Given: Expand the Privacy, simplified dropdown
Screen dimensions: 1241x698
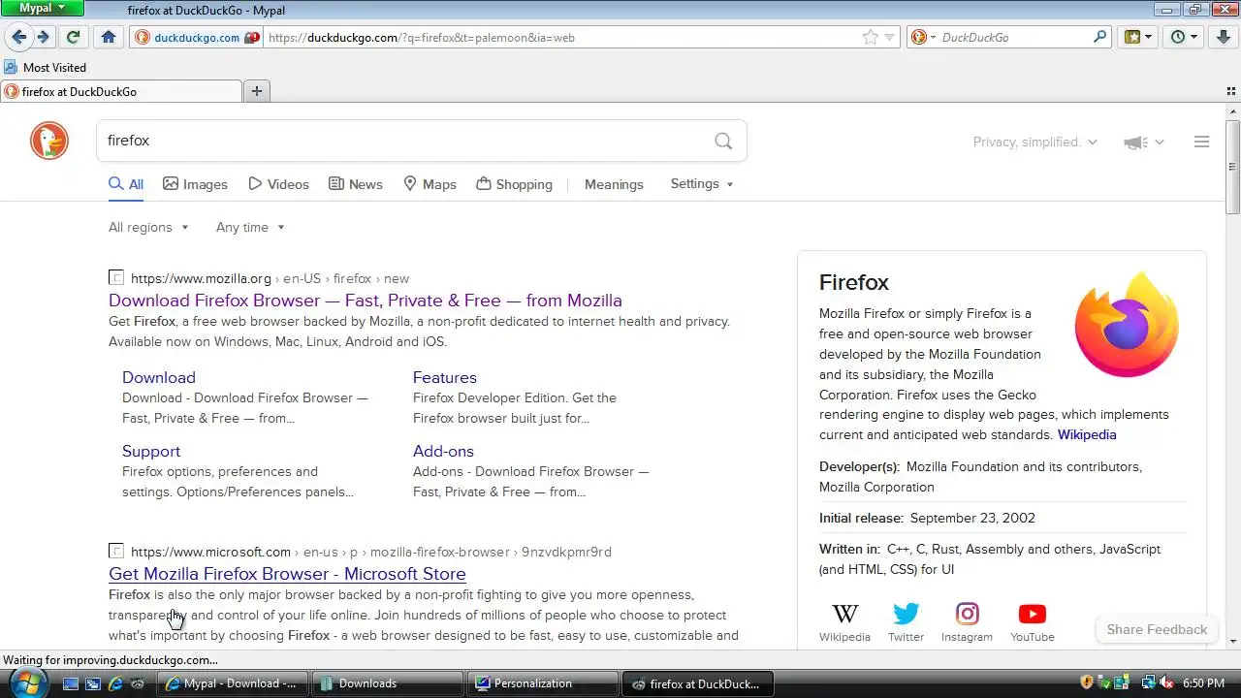Looking at the screenshot, I should (1035, 142).
